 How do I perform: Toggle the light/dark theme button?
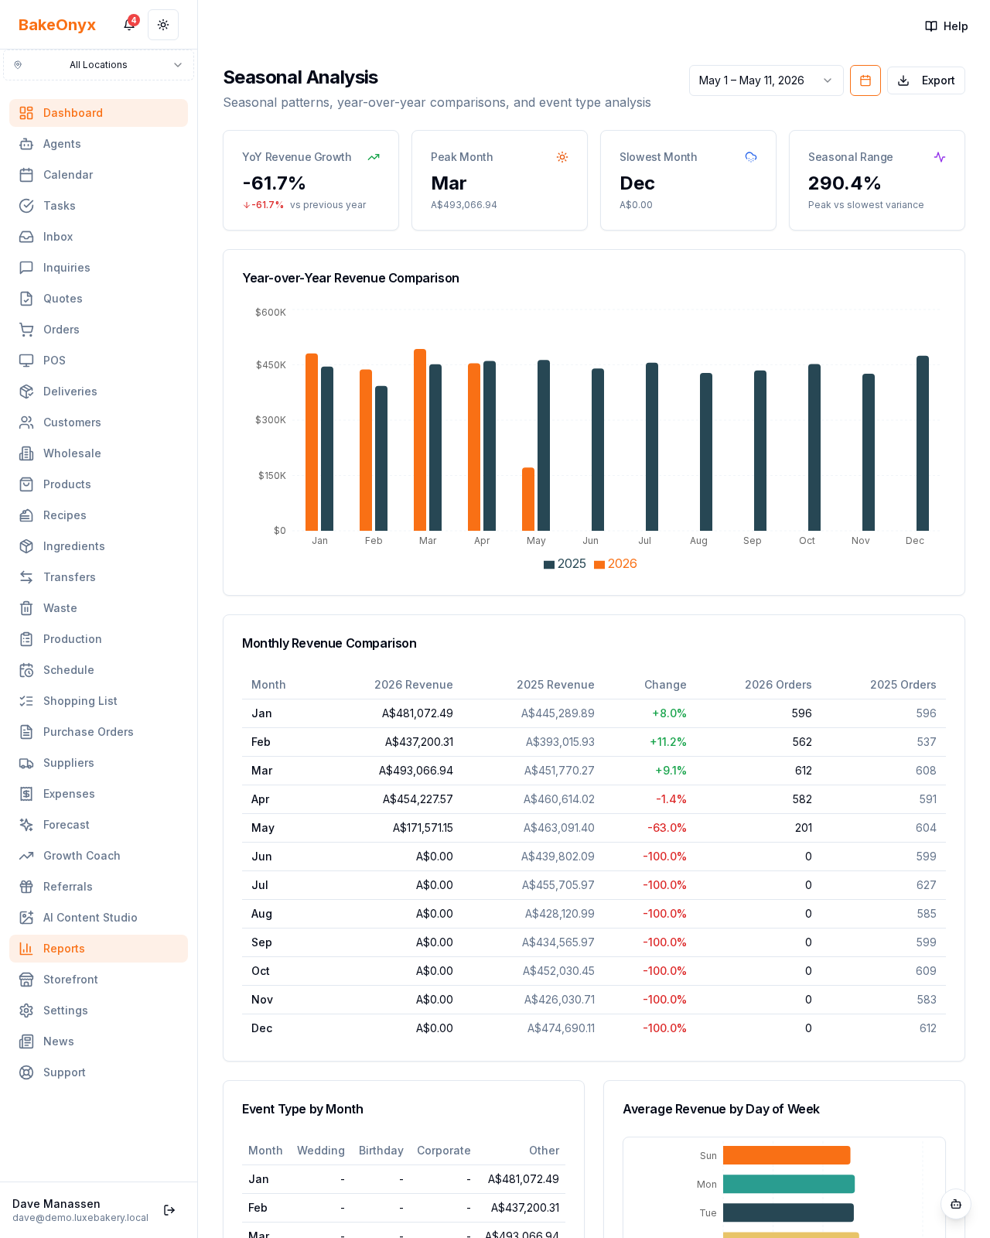[x=163, y=25]
